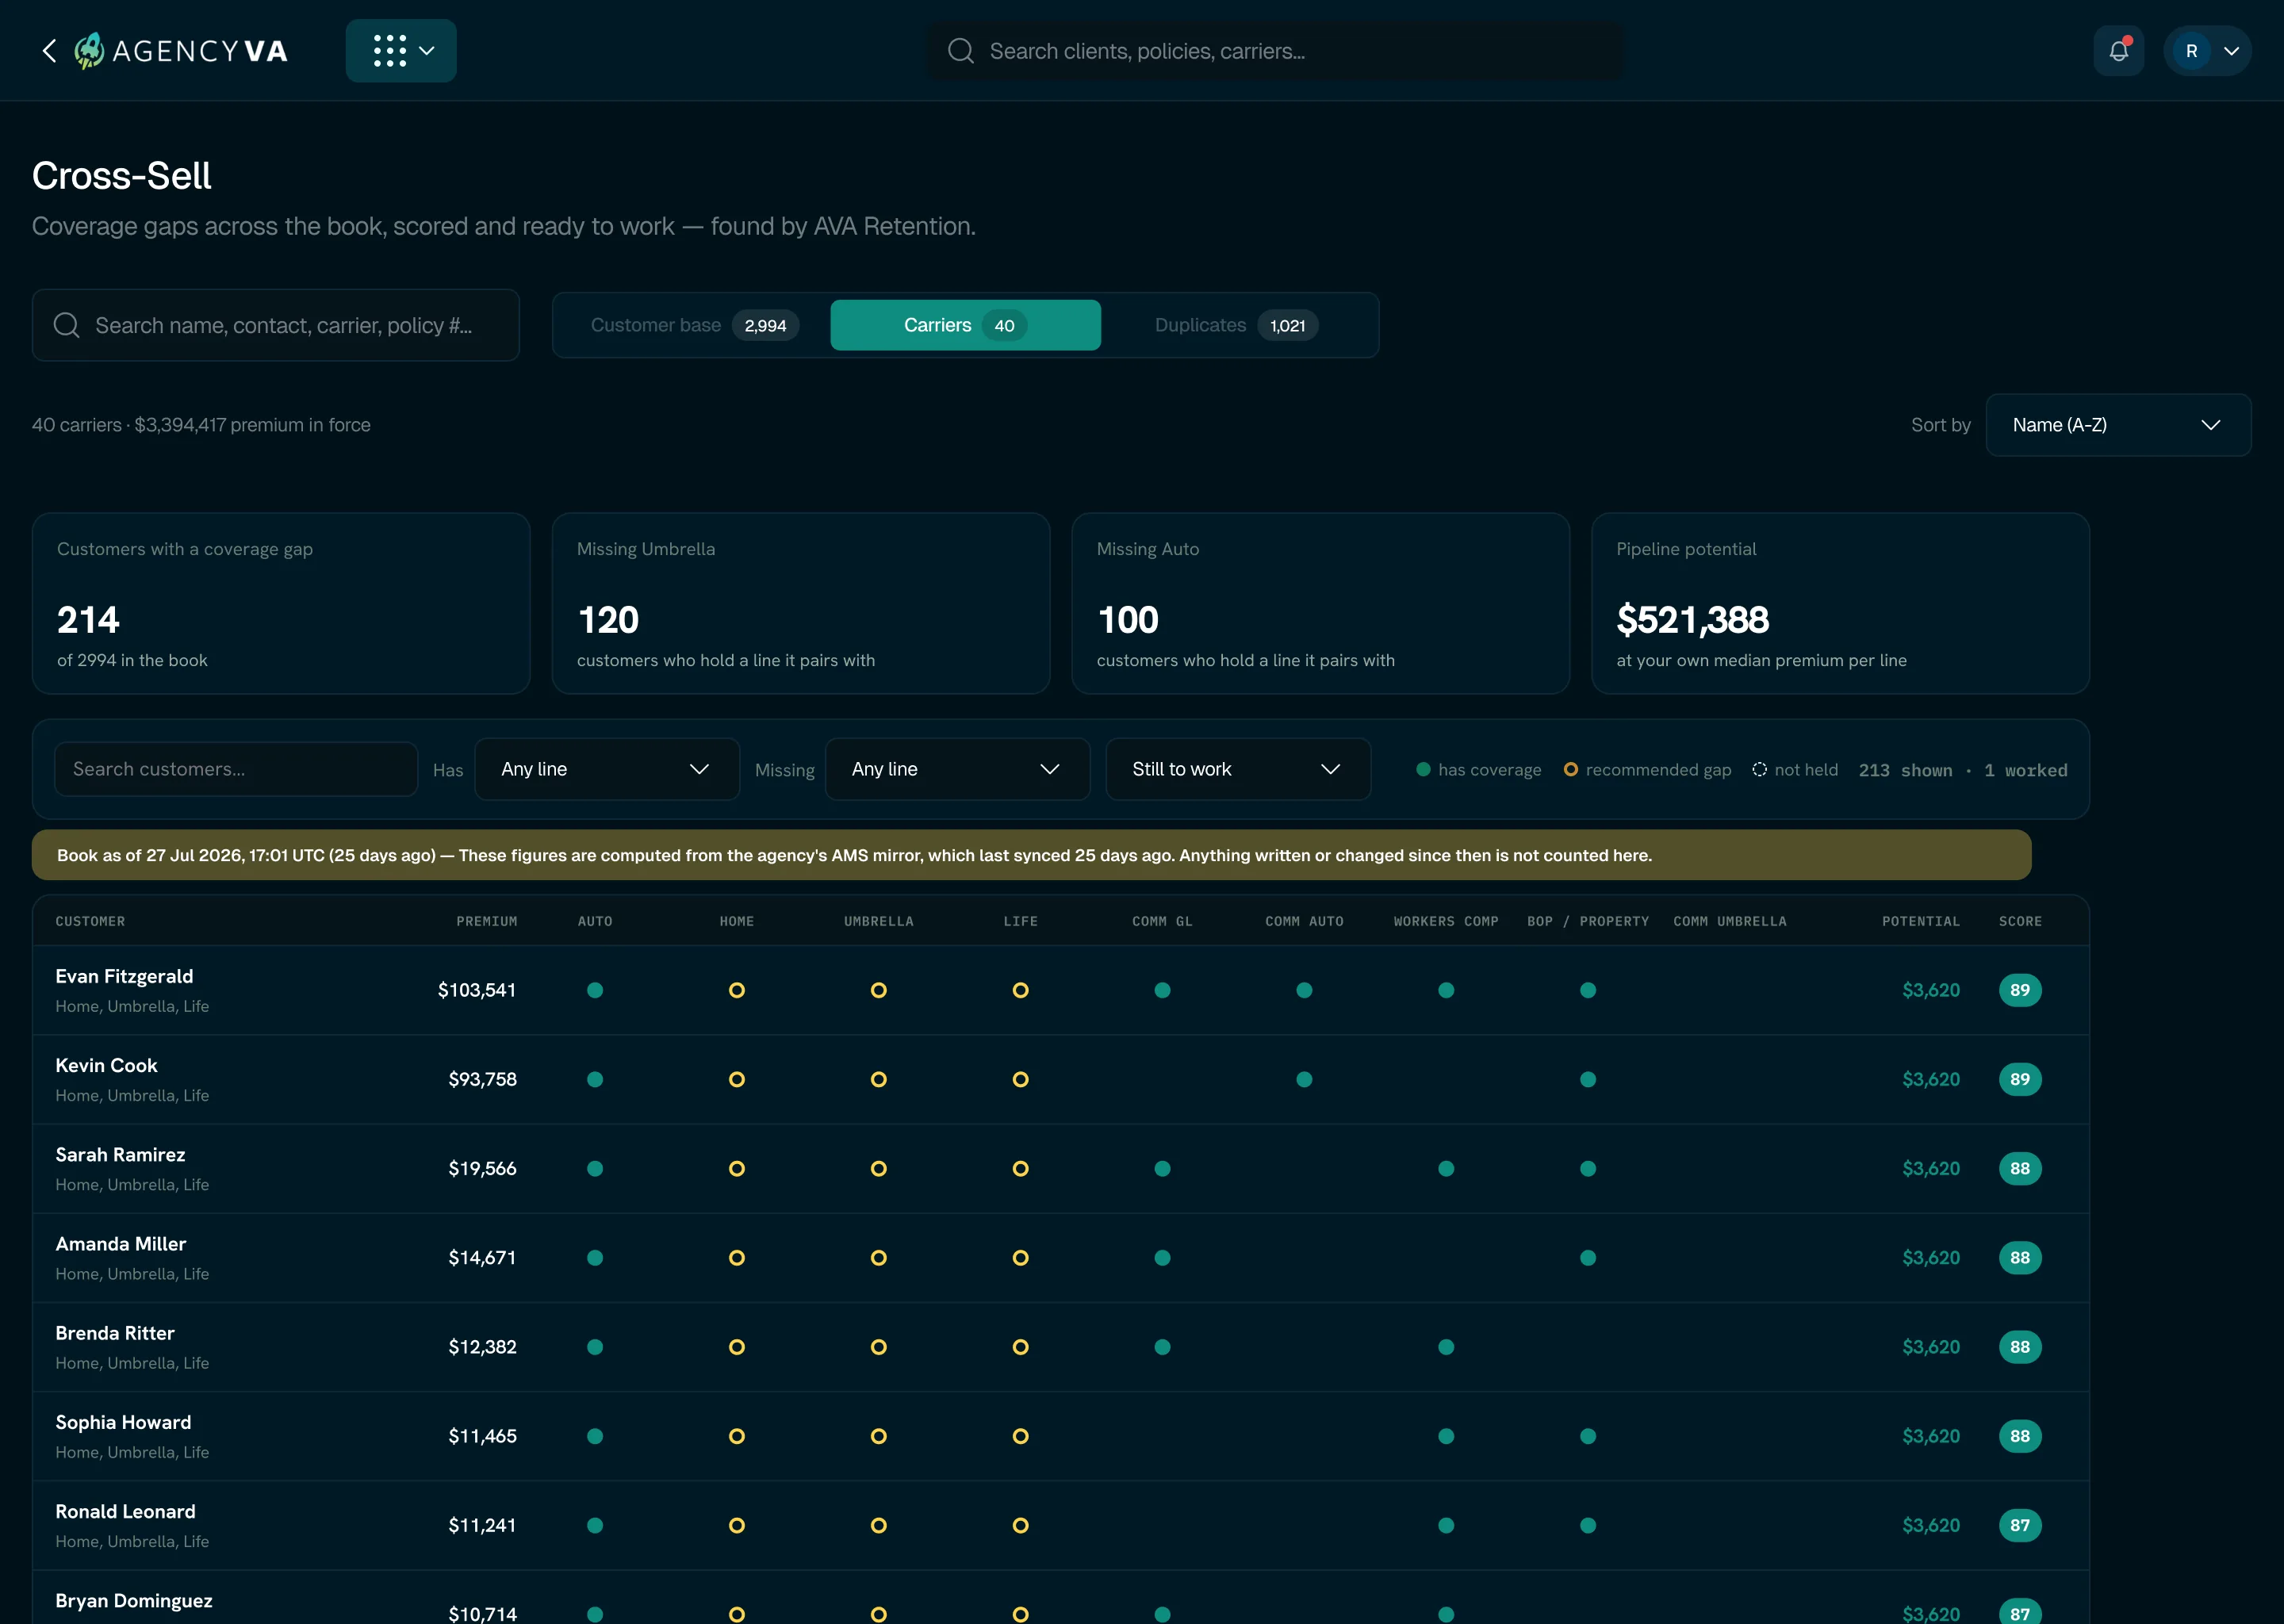The width and height of the screenshot is (2284, 1624).
Task: Click Evan Fitzgerald's Auto coverage dot
Action: tap(595, 990)
